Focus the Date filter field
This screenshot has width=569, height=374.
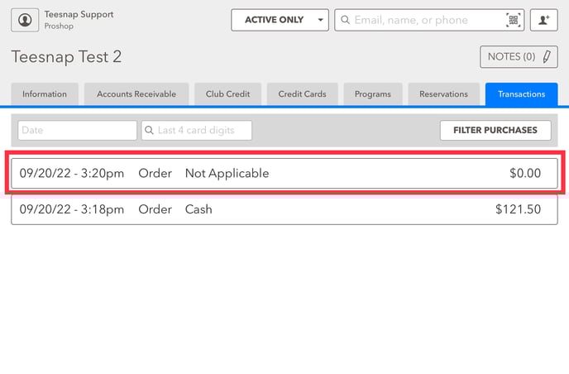(x=78, y=130)
